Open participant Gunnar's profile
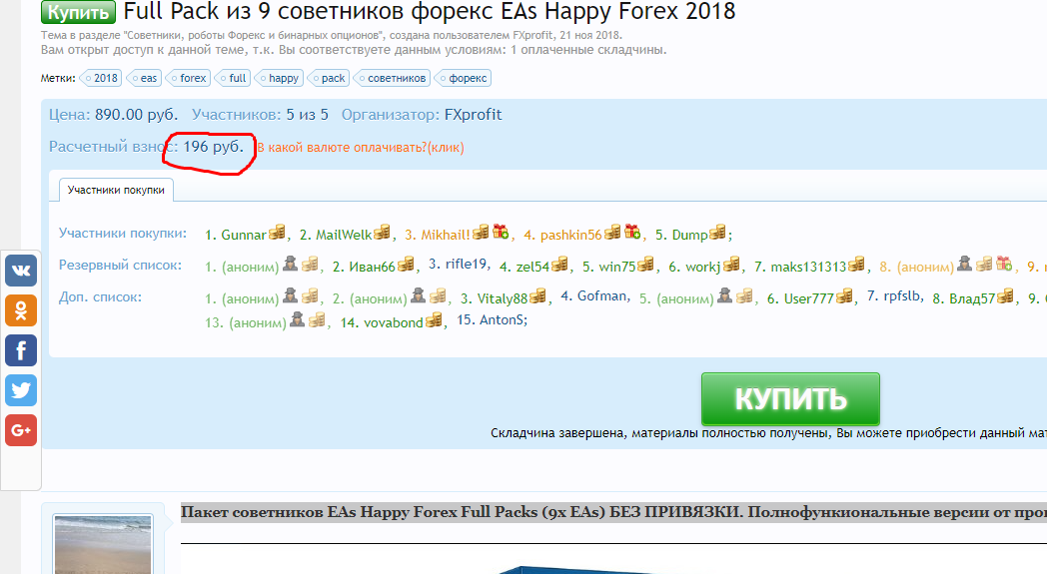 (244, 235)
